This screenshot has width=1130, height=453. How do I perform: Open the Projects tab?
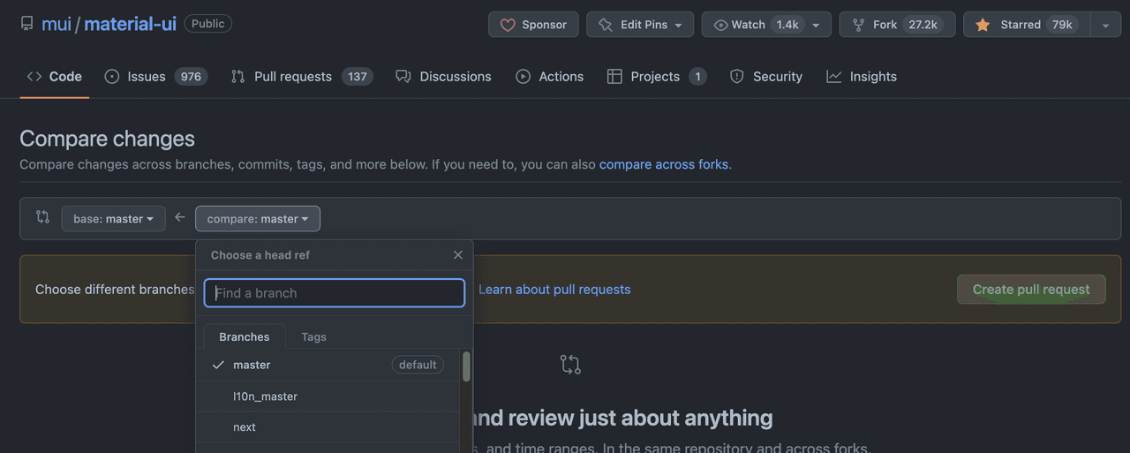tap(656, 77)
